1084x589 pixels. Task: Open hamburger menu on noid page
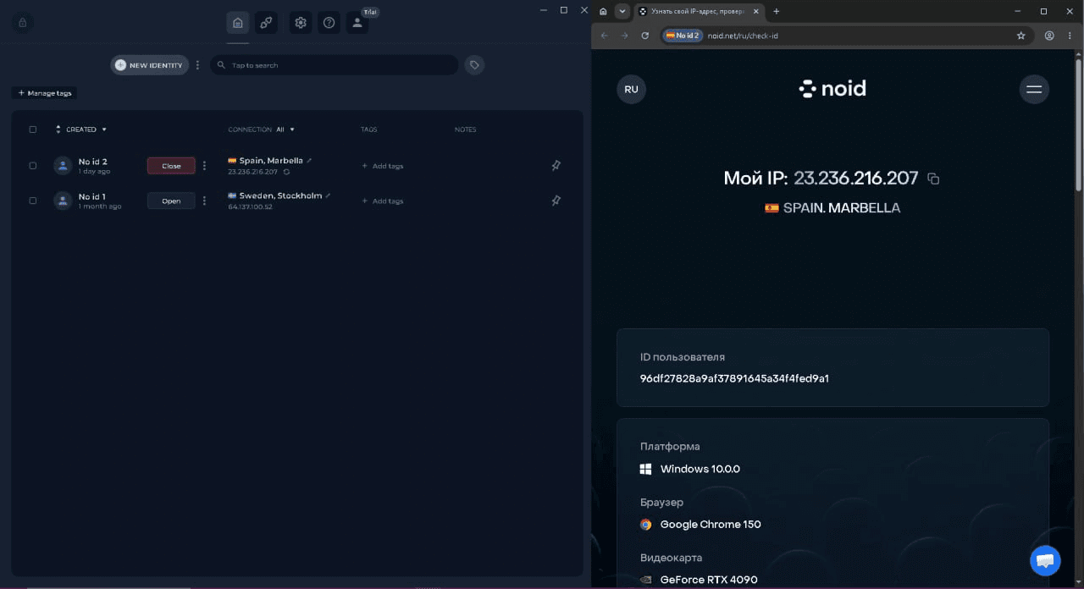1034,89
